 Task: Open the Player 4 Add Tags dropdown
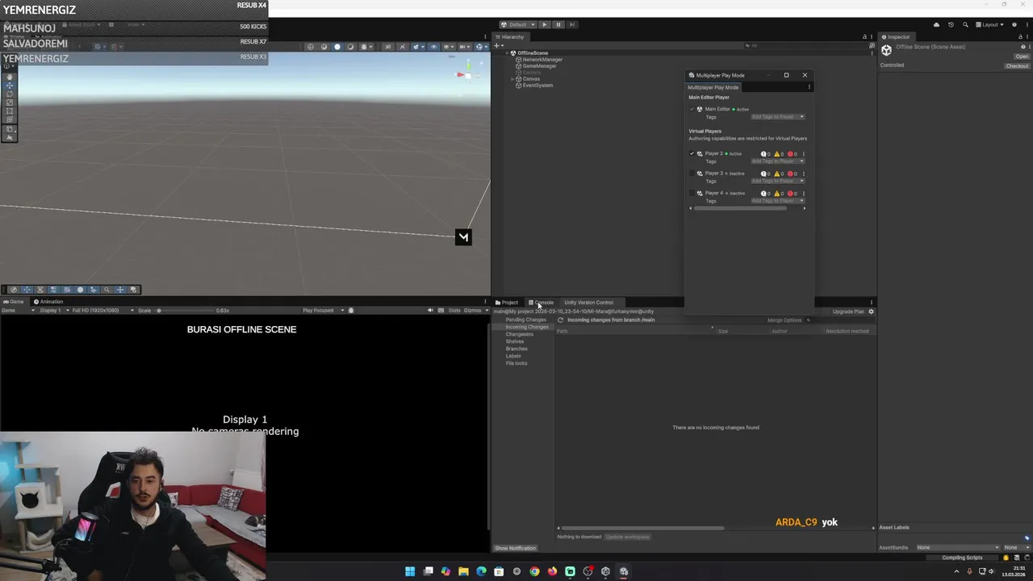777,201
